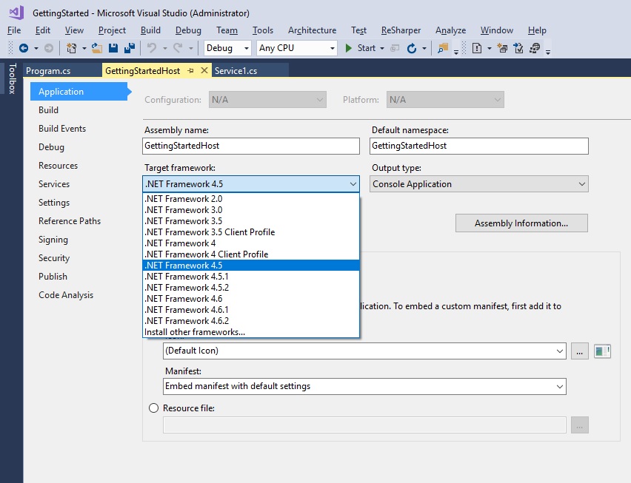The image size is (631, 483).
Task: Click the Assembly Information button
Action: pyautogui.click(x=521, y=223)
